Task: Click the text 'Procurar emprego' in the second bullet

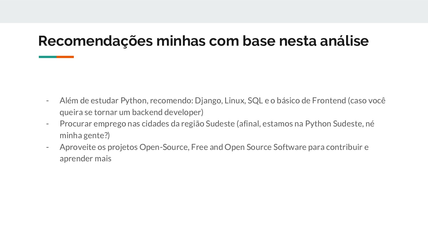Action: tap(93, 124)
